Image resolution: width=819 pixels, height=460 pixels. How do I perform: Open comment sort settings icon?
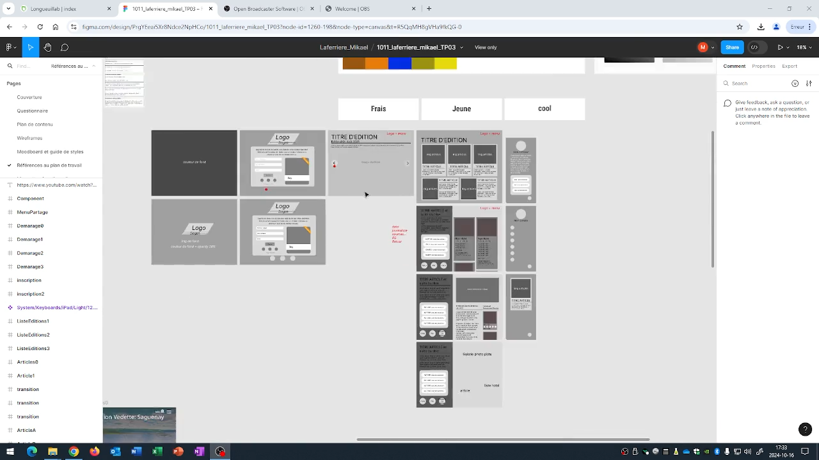pyautogui.click(x=807, y=84)
